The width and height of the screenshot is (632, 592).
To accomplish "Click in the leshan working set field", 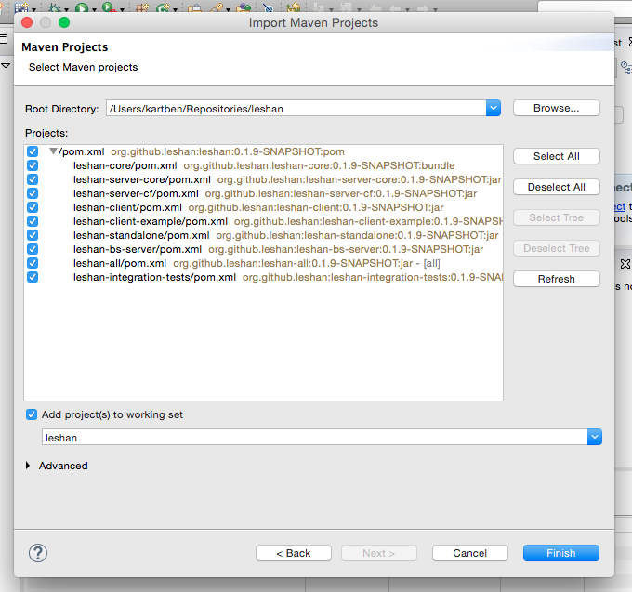I will (314, 437).
